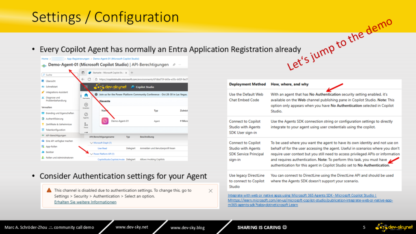Collapse the Microsoft Graph (1) group
416x234 pixels.
[x=91, y=143]
